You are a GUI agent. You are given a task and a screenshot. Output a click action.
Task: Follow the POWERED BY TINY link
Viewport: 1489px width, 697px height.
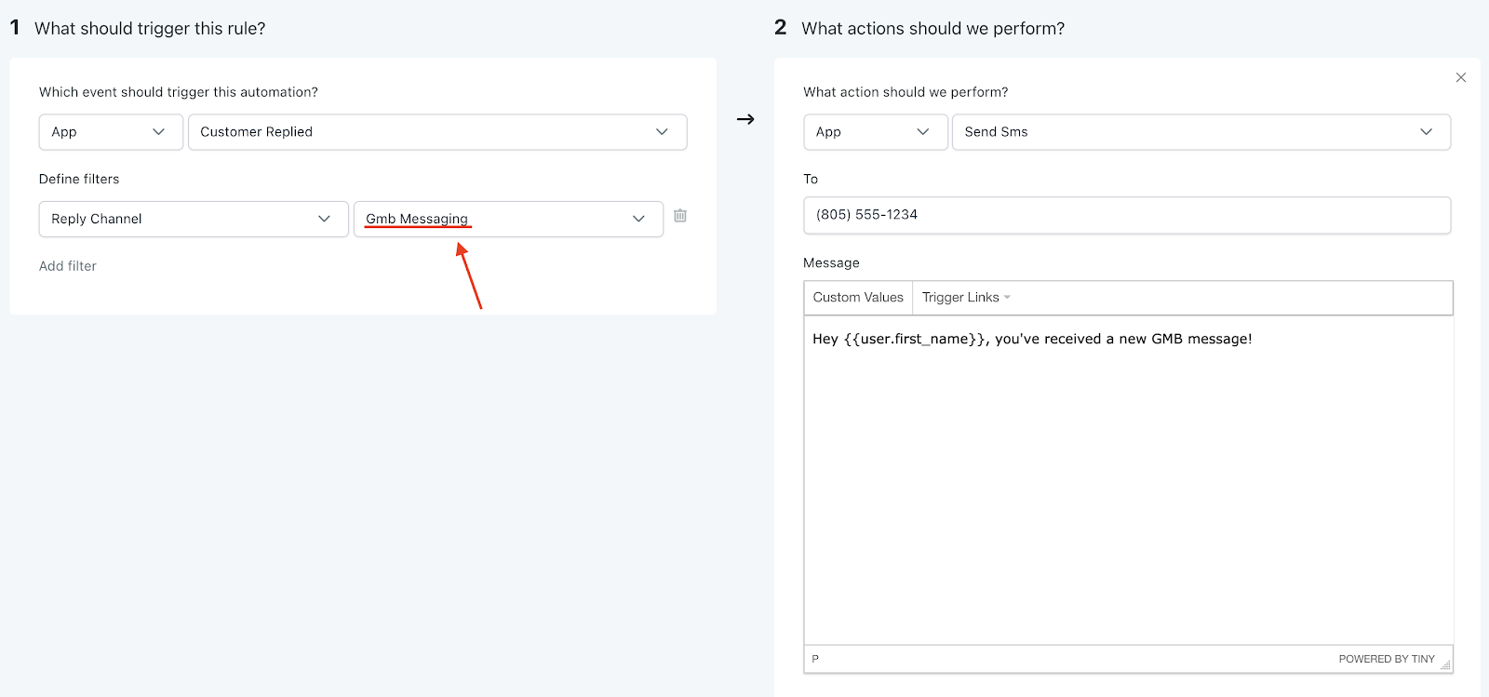[x=1387, y=659]
